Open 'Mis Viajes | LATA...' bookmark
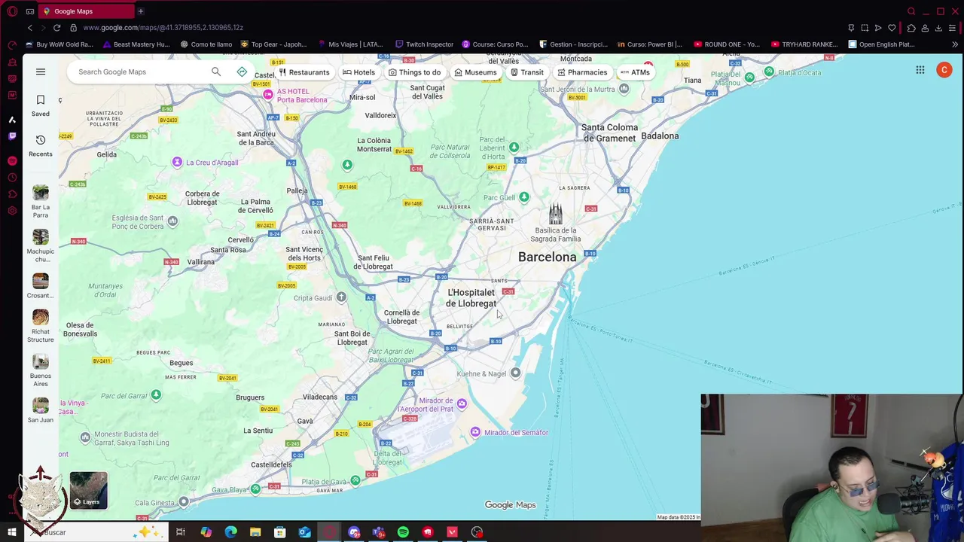 click(350, 44)
